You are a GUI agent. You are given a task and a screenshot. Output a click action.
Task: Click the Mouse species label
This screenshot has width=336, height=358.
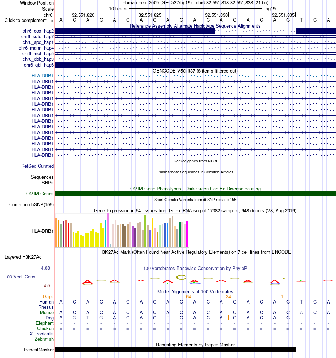tap(47, 313)
